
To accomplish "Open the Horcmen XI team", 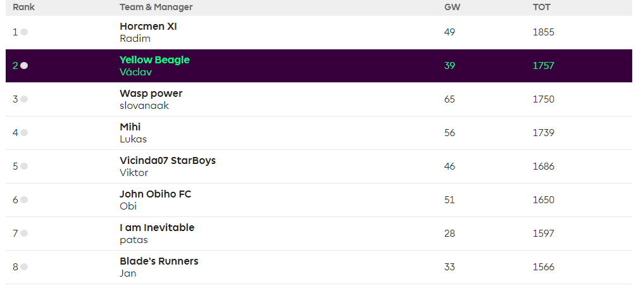I will (x=148, y=27).
